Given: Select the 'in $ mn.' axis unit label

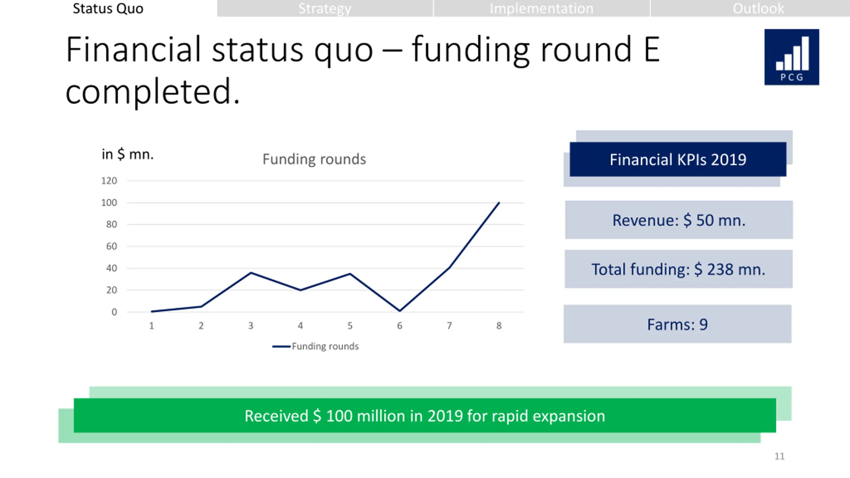Looking at the screenshot, I should 127,154.
